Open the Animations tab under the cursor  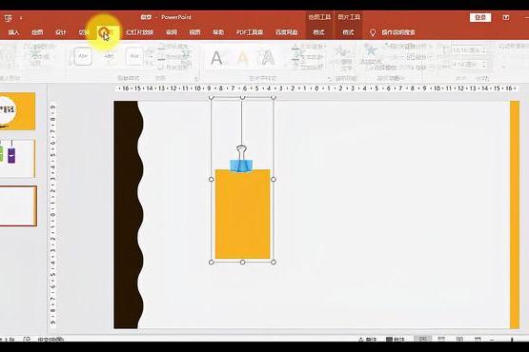108,32
